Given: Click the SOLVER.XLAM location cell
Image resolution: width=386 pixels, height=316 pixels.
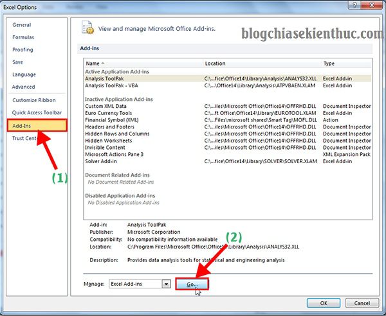Looking at the screenshot, I should (x=261, y=161).
